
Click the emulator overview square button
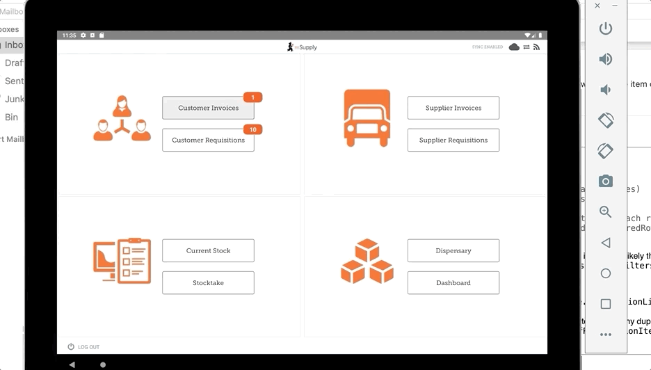click(606, 304)
